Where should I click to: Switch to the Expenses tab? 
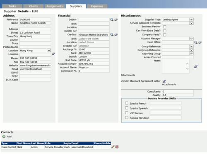coord(97,6)
